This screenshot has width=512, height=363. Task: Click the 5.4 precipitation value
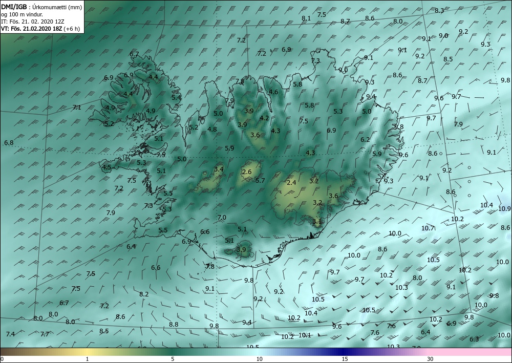pos(176,97)
